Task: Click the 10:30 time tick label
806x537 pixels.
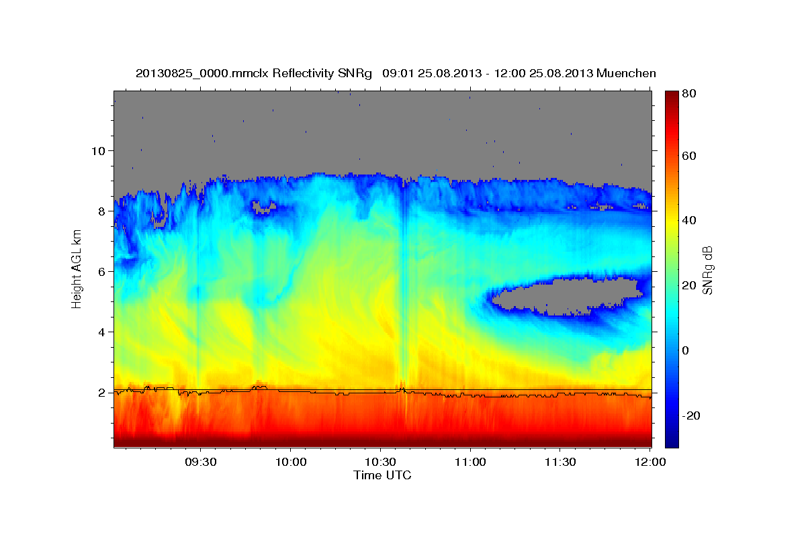Action: pyautogui.click(x=380, y=462)
